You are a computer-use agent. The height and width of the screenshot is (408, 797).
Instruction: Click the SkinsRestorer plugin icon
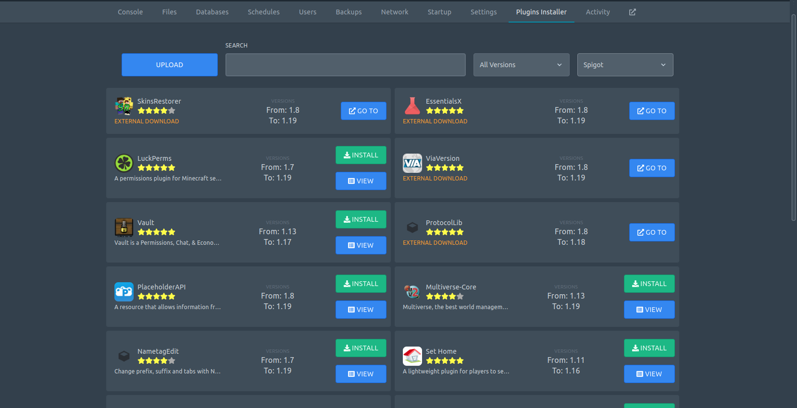pos(124,106)
